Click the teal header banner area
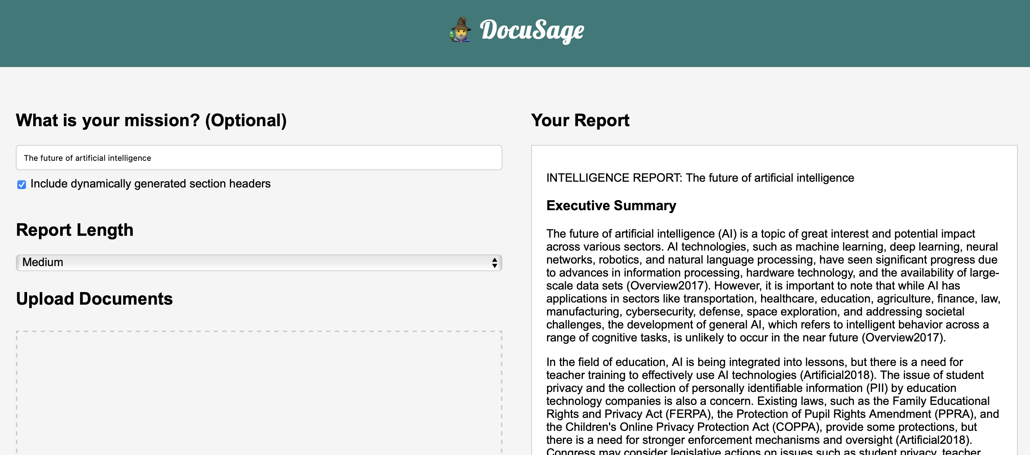Image resolution: width=1030 pixels, height=455 pixels. click(x=200, y=34)
